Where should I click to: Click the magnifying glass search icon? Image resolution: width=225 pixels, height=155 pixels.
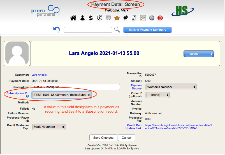(117, 30)
